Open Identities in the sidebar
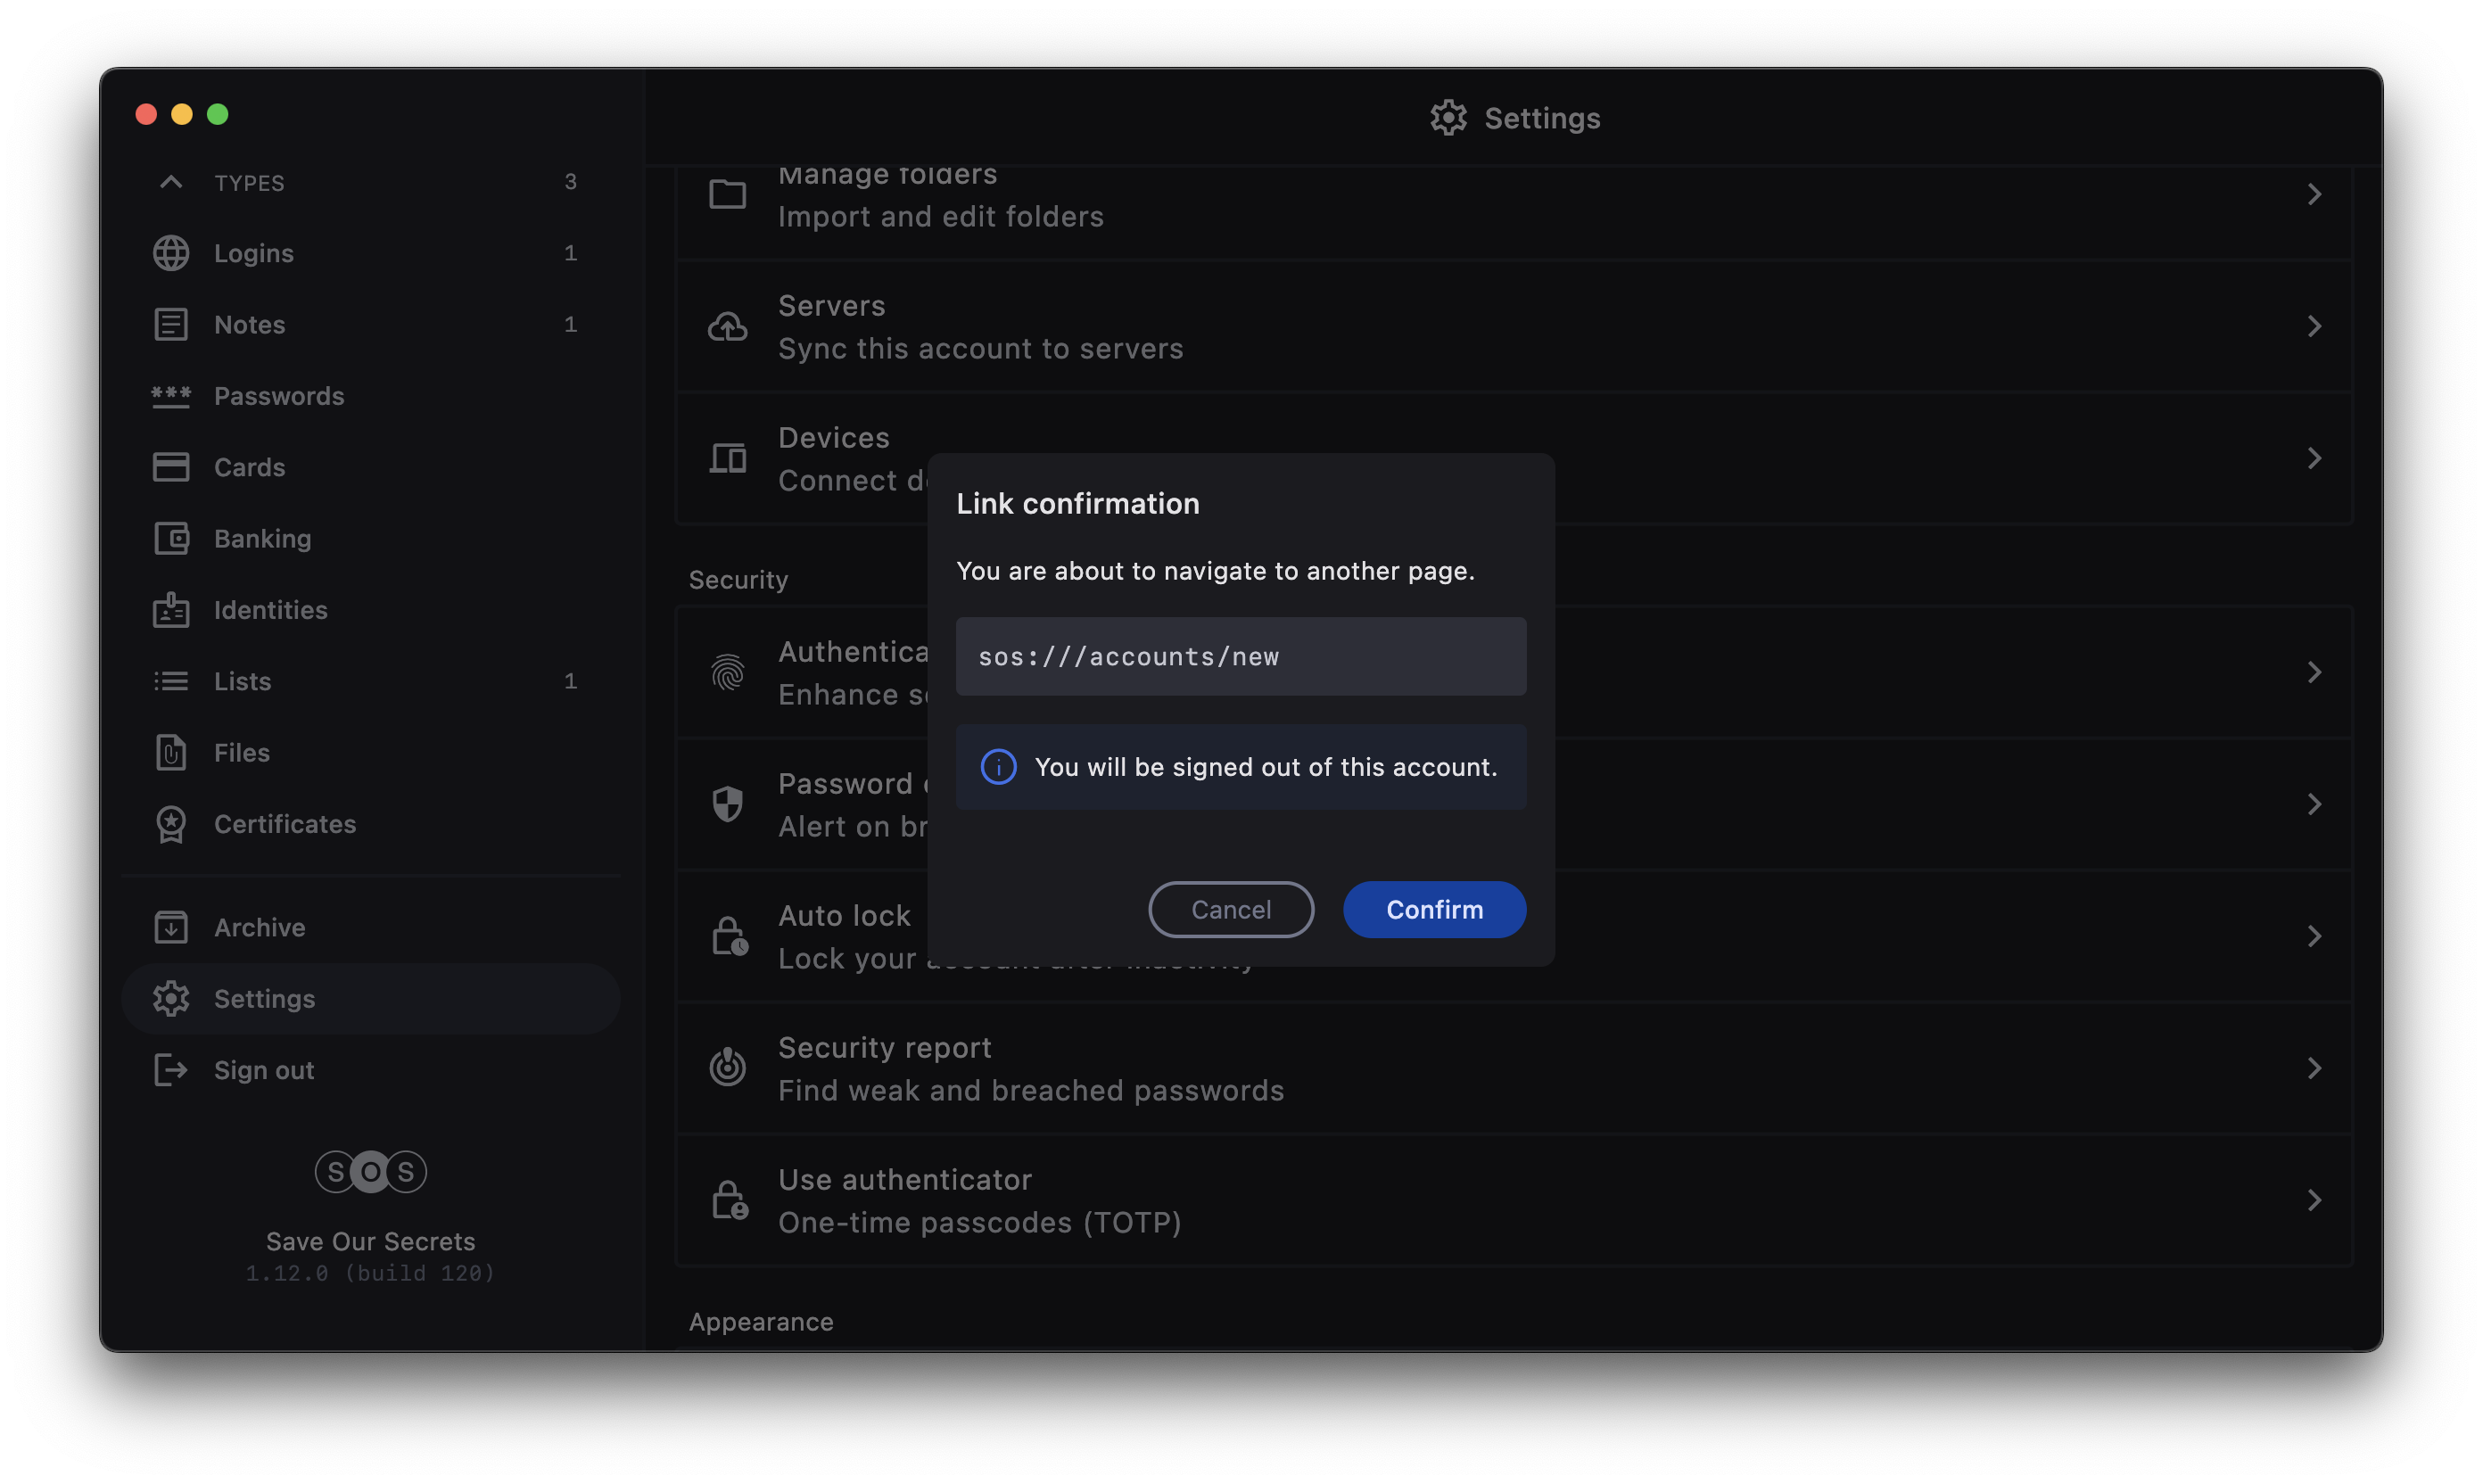 (370, 610)
